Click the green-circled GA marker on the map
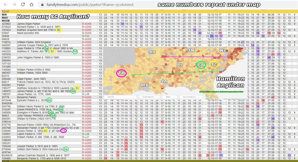The height and width of the screenshot is (162, 298). 201,65
